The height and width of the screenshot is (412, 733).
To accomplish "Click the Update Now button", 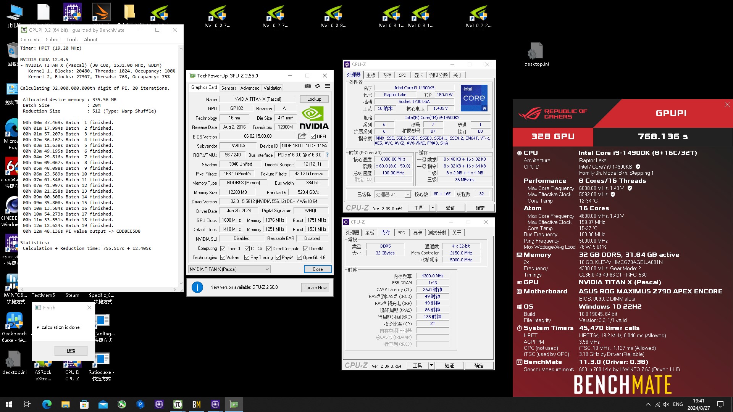I will pyautogui.click(x=315, y=288).
